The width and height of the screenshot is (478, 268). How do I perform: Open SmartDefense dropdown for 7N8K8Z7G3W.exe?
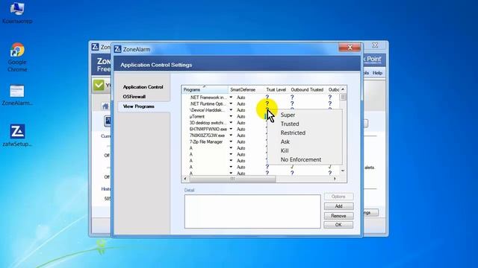tap(231, 135)
